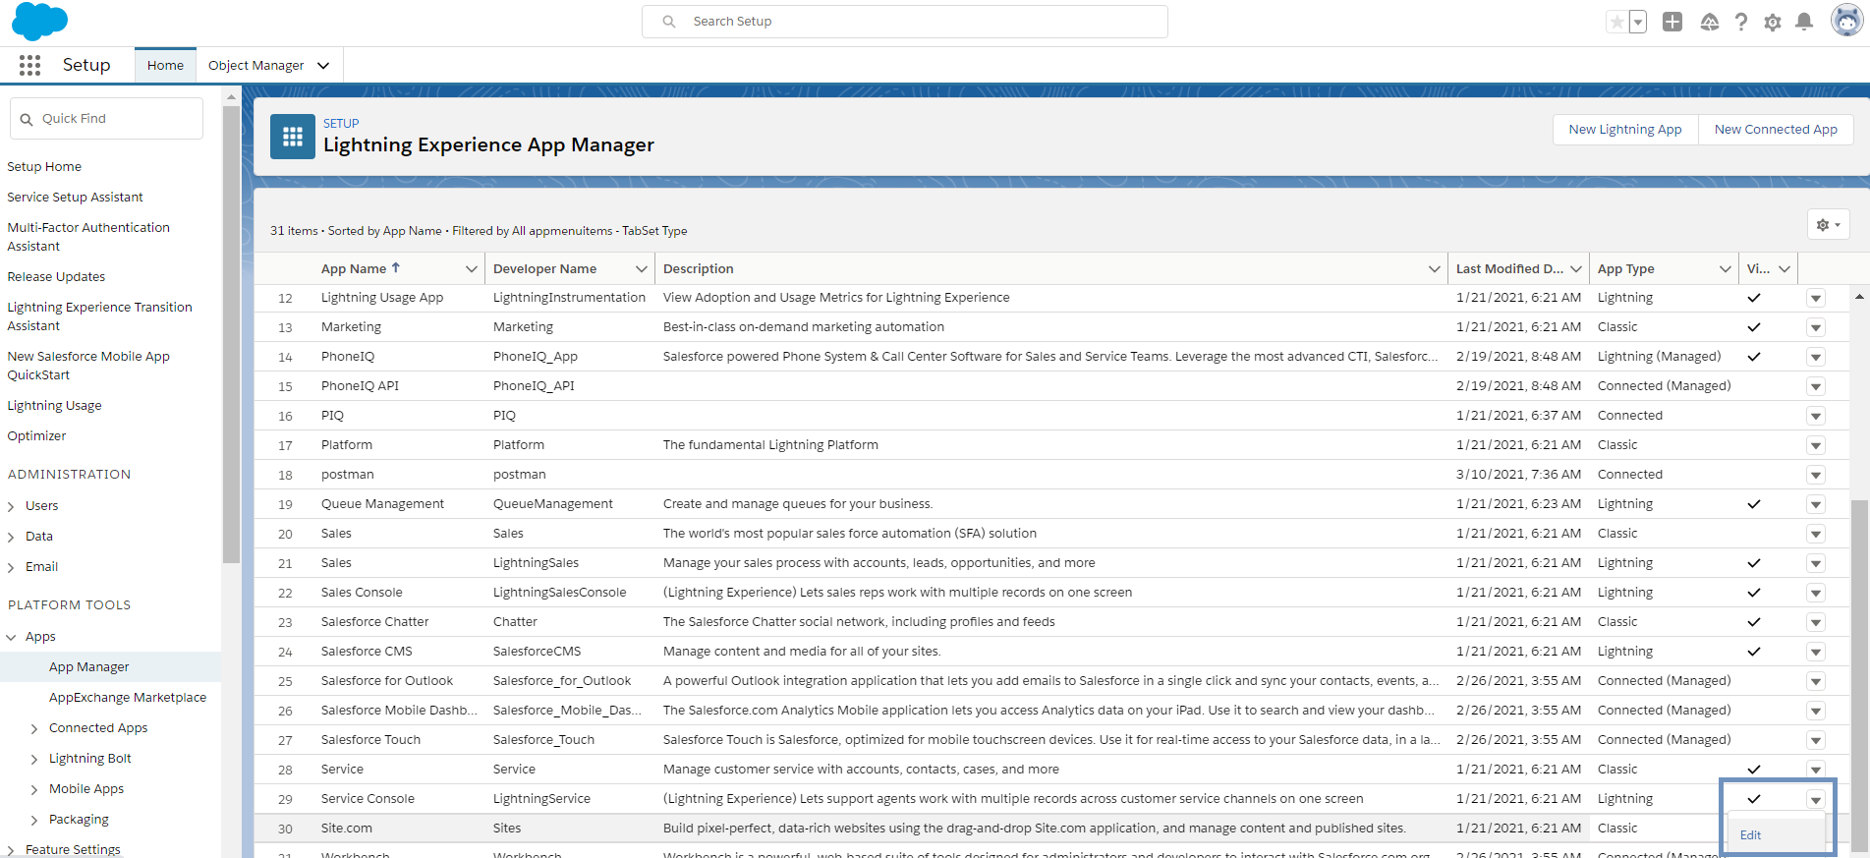
Task: Open row actions for Marketing
Action: [x=1816, y=327]
